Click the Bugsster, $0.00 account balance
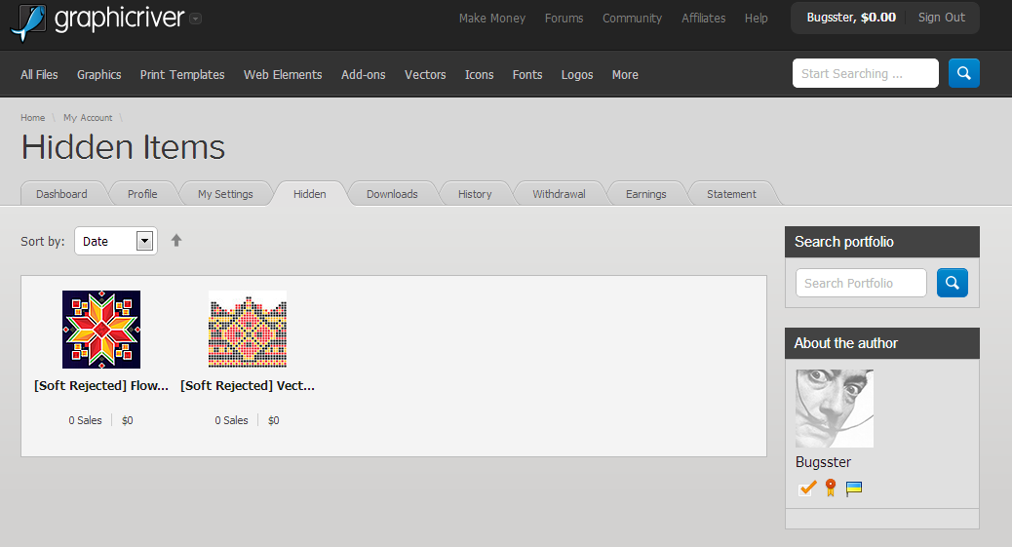The image size is (1012, 547). (851, 18)
